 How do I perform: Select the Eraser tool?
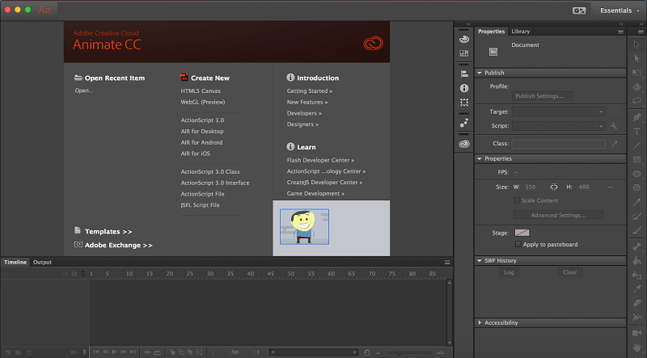click(x=636, y=303)
